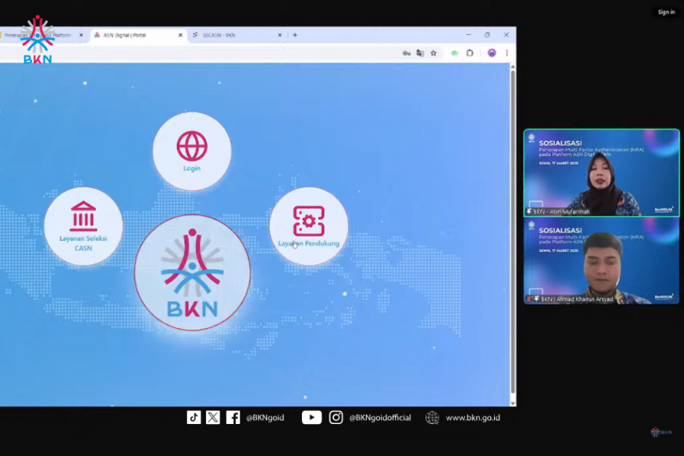
Task: Open Layanan Seleksi CASN service
Action: click(x=84, y=226)
